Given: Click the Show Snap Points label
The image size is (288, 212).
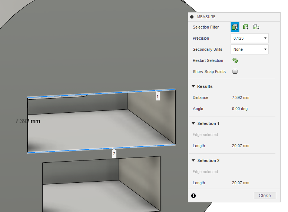Looking at the screenshot, I should coord(209,72).
